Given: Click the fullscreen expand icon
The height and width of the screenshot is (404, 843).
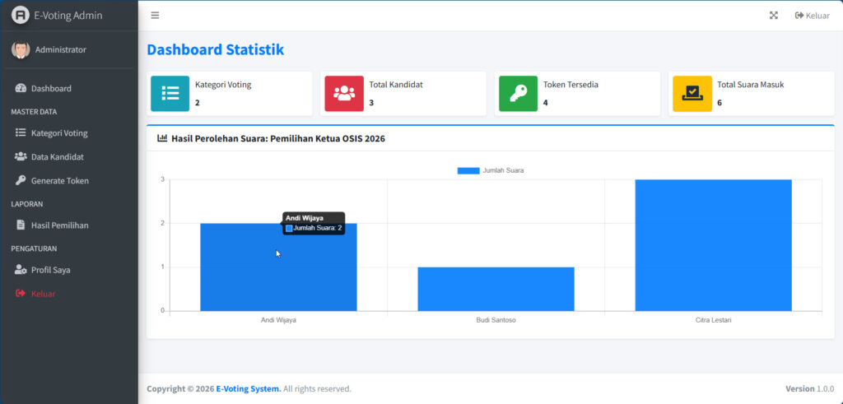Looking at the screenshot, I should [774, 15].
